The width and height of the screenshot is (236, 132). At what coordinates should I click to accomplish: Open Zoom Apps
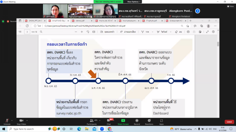click(x=161, y=122)
